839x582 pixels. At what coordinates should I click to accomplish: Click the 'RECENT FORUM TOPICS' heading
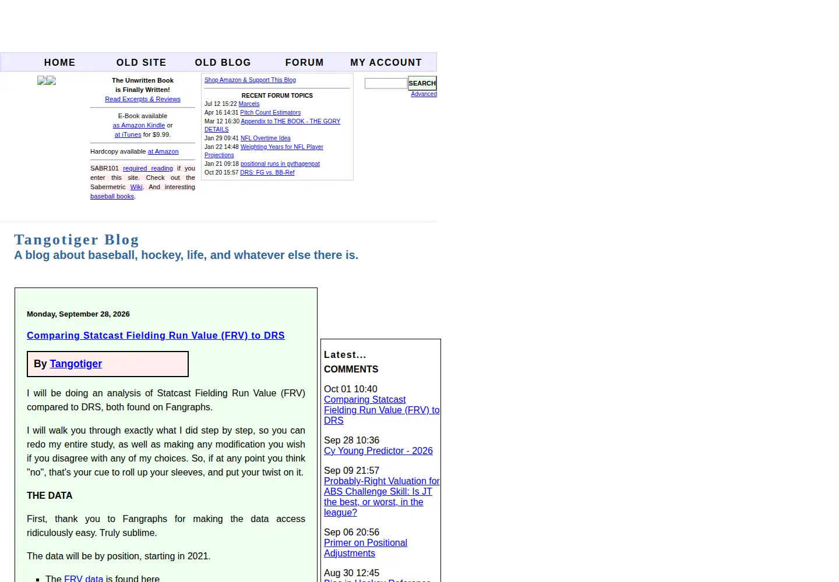coord(277,95)
